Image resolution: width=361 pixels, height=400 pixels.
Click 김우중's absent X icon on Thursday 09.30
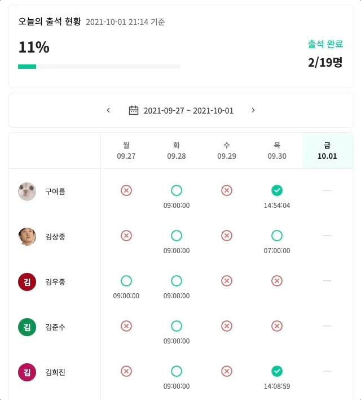[277, 281]
